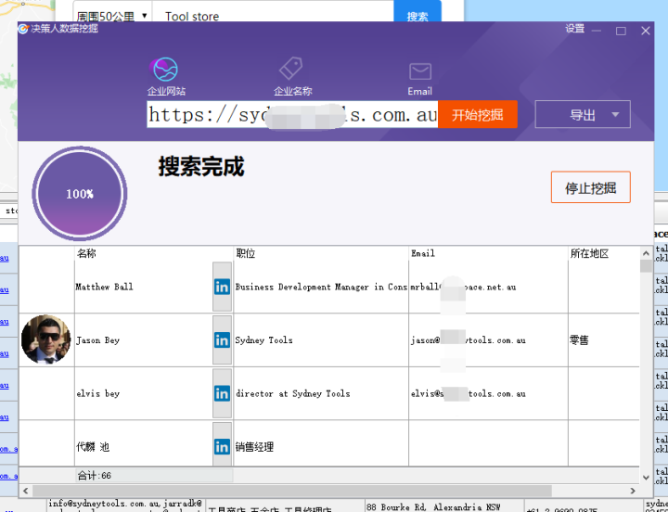Click results table scroll down arrow
668x512 pixels.
[x=646, y=478]
